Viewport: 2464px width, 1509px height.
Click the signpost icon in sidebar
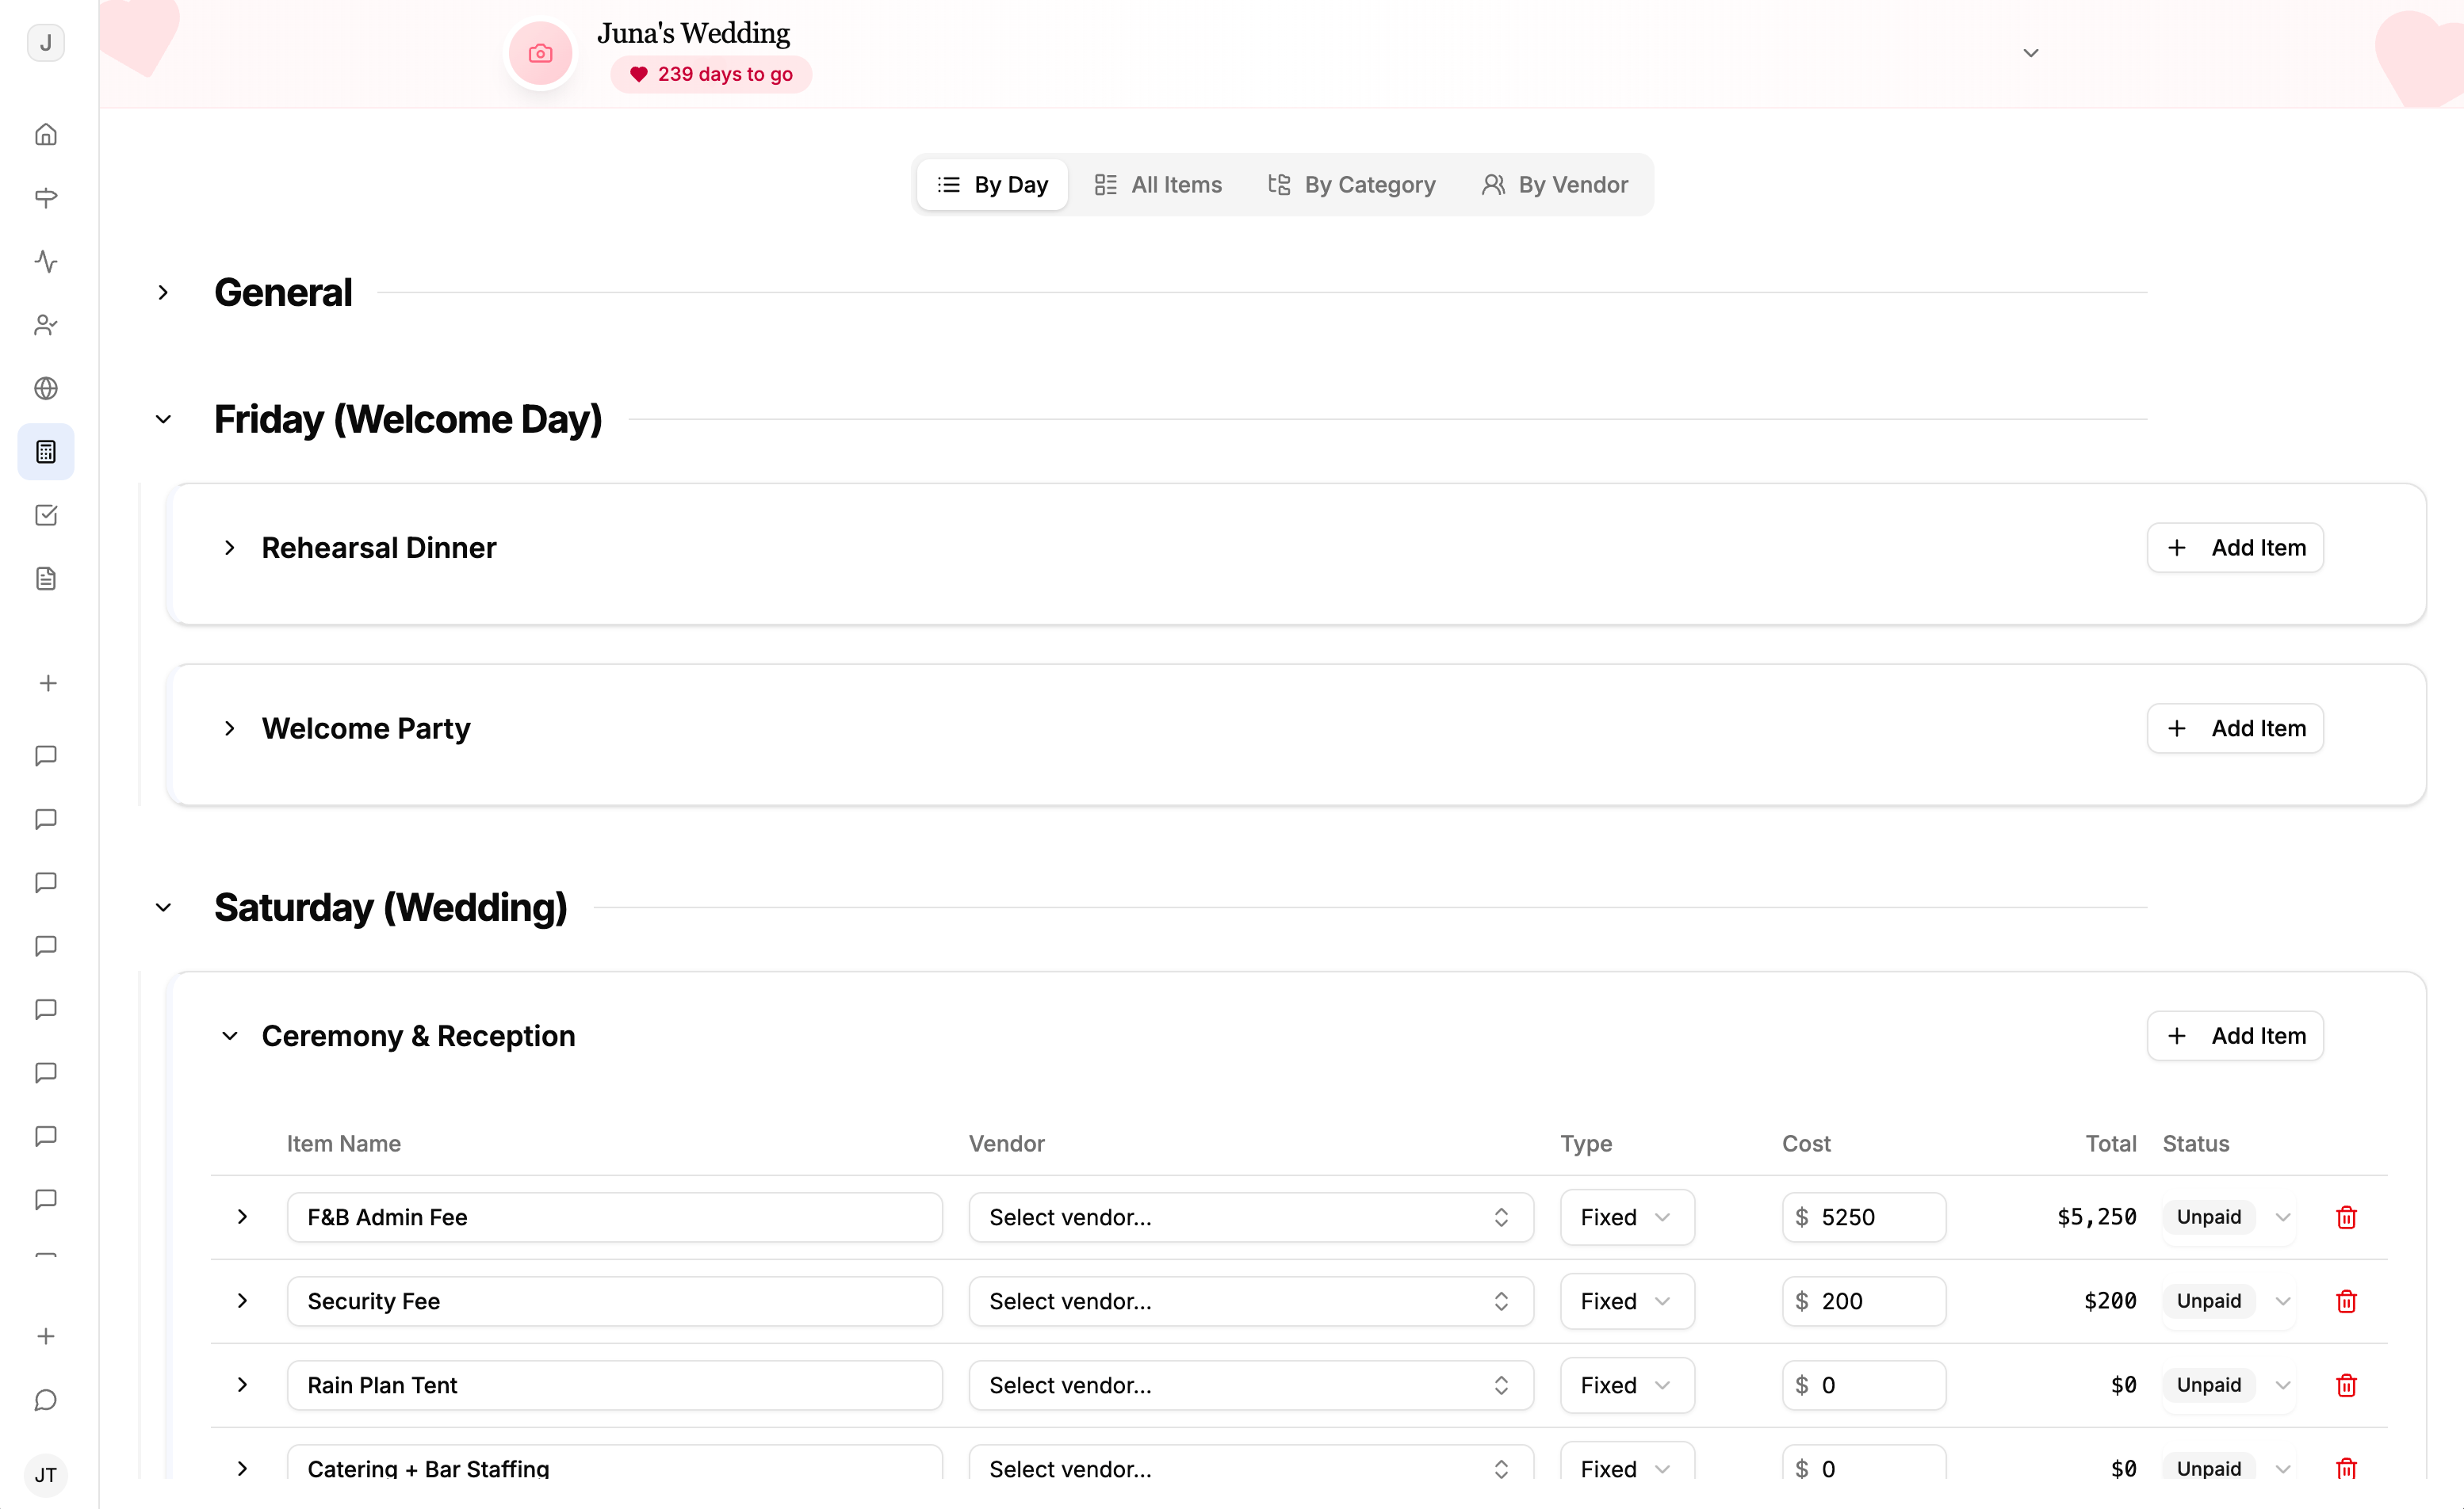point(46,197)
